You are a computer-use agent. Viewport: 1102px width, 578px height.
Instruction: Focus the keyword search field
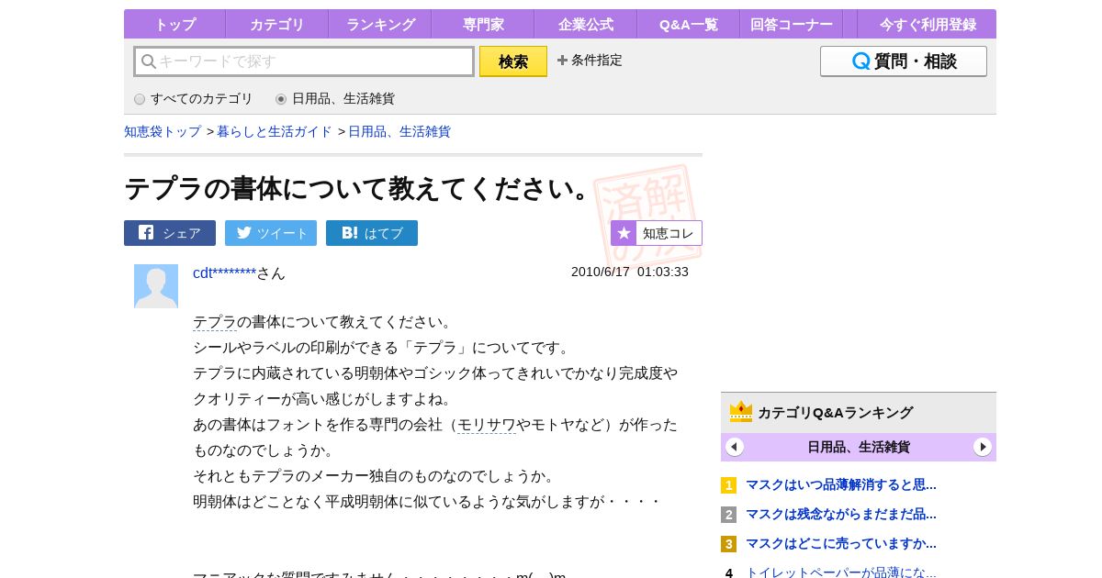[304, 61]
